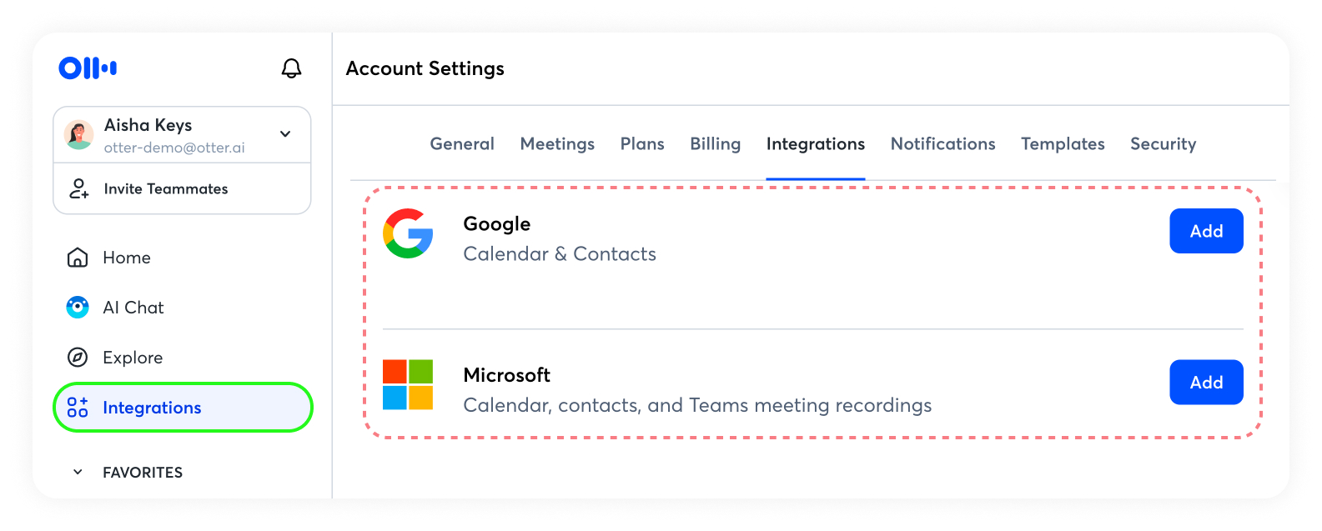Click the Explore compass icon
This screenshot has width=1322, height=531.
[78, 358]
